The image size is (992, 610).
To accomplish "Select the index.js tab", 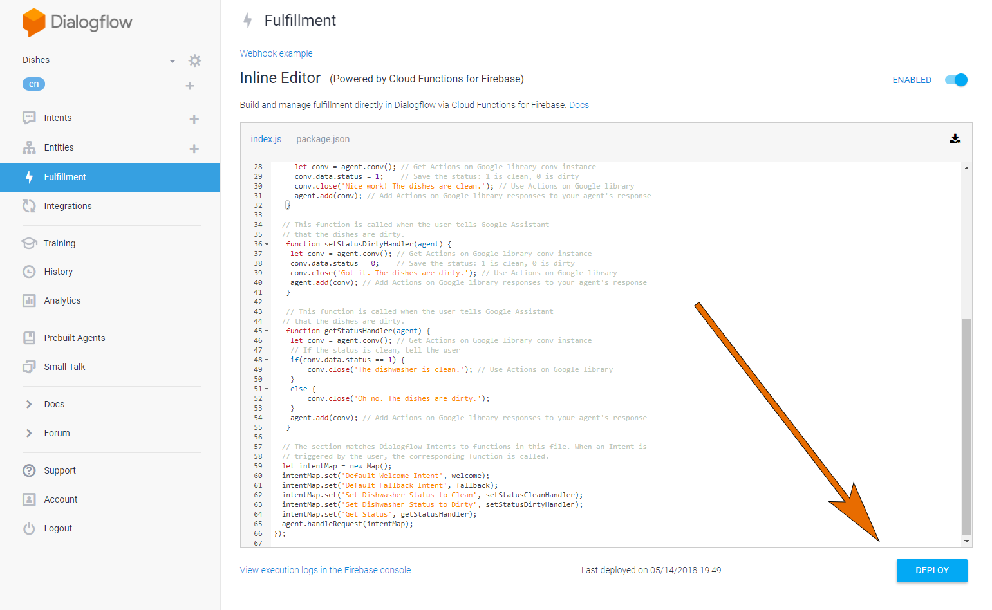I will (x=266, y=139).
